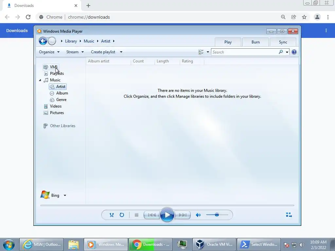Select Artist under Music
Screen dimensions: 335x251
58,87
